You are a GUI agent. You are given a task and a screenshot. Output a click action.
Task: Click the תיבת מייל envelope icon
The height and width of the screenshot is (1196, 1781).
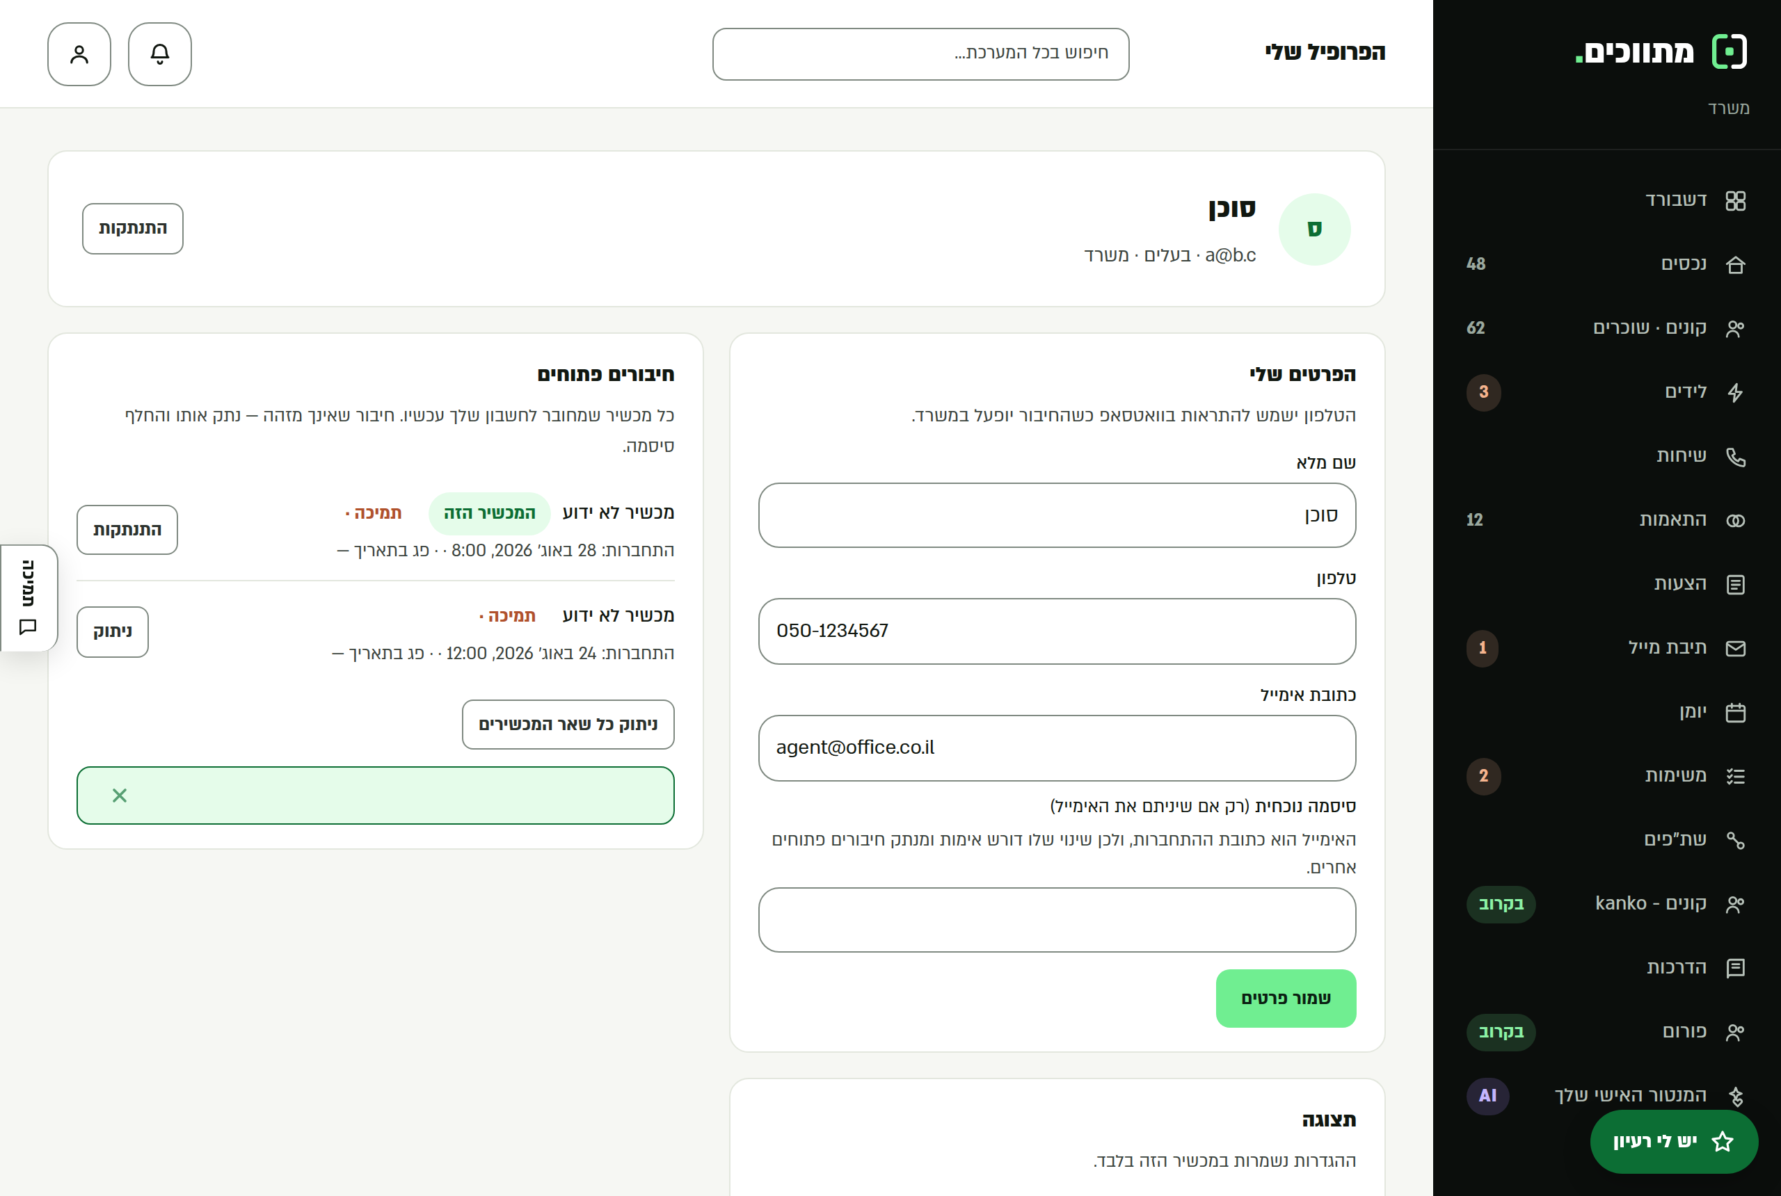[1736, 648]
